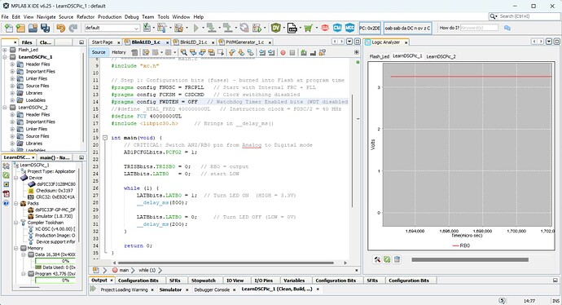Viewport: 562px width, 305px height.
Task: Click the dashboard green refresh icon
Action: click(6, 175)
